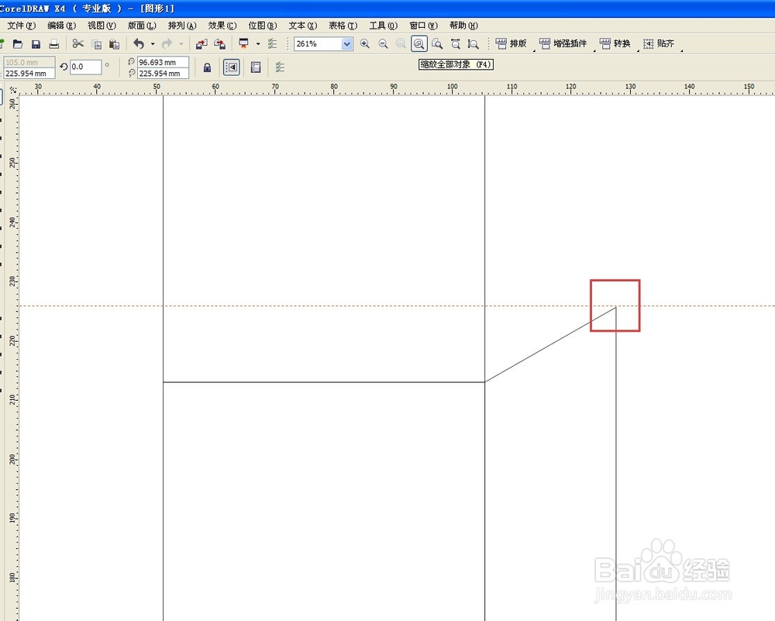Click the Copy icon

(x=97, y=44)
